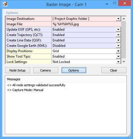
Task: Click the 'Grid' value for Display Positions
Action: [x=56, y=51]
